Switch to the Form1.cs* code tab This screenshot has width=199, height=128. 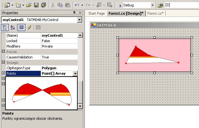click(155, 13)
